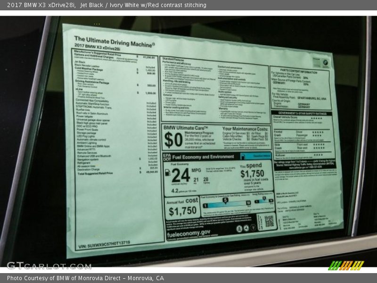Click the fuel pump icon beside 24 MPG
377x283 pixels.
[168, 172]
